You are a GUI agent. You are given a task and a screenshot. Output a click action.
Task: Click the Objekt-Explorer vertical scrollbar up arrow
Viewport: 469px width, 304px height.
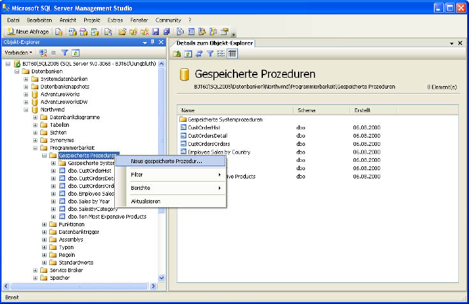[161, 64]
